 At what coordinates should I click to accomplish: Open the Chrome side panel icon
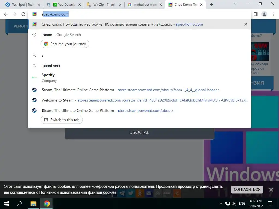click(256, 14)
